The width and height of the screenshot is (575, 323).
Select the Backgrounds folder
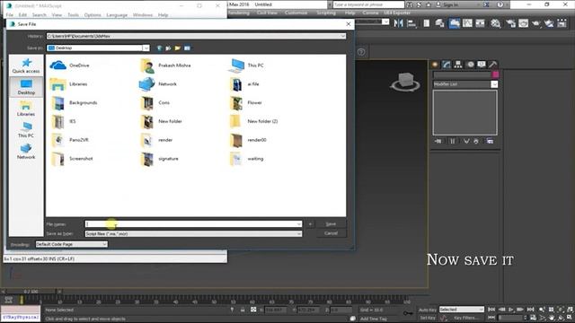(74, 102)
